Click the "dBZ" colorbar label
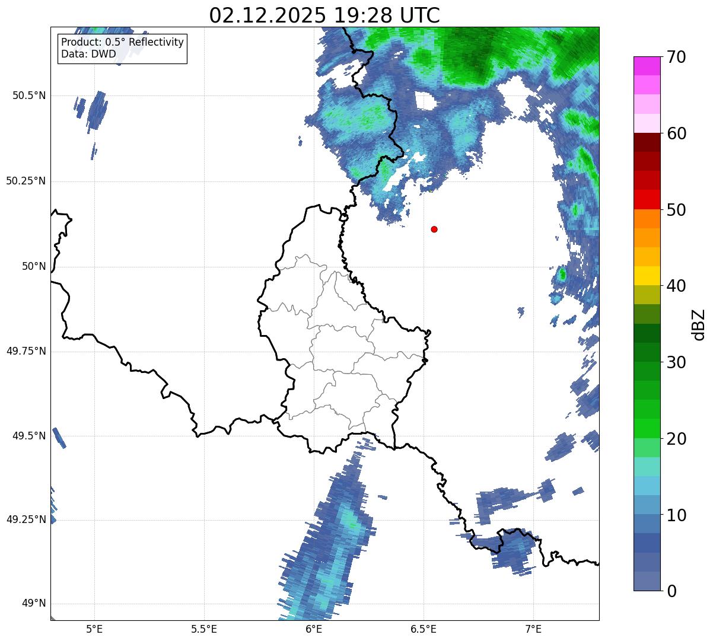Image resolution: width=713 pixels, height=641 pixels. tap(698, 324)
